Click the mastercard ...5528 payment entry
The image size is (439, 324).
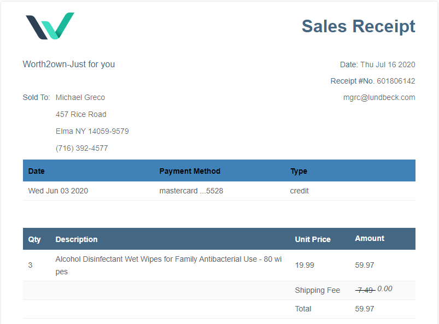[x=191, y=191]
